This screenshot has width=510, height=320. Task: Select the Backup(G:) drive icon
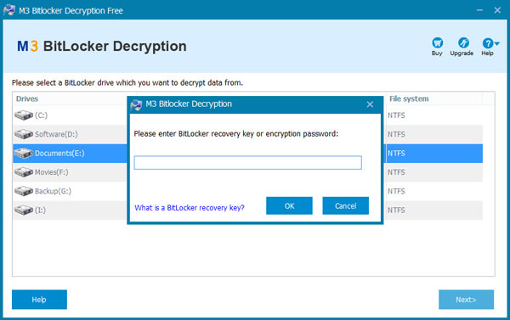point(24,191)
